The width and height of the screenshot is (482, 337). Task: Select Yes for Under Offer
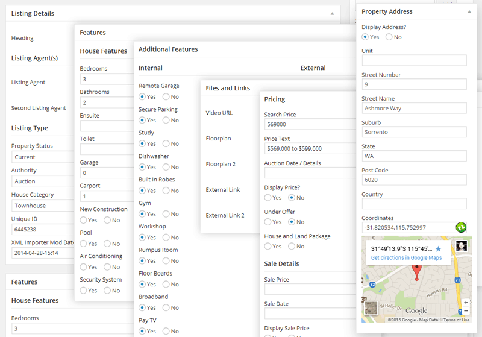[x=268, y=222]
